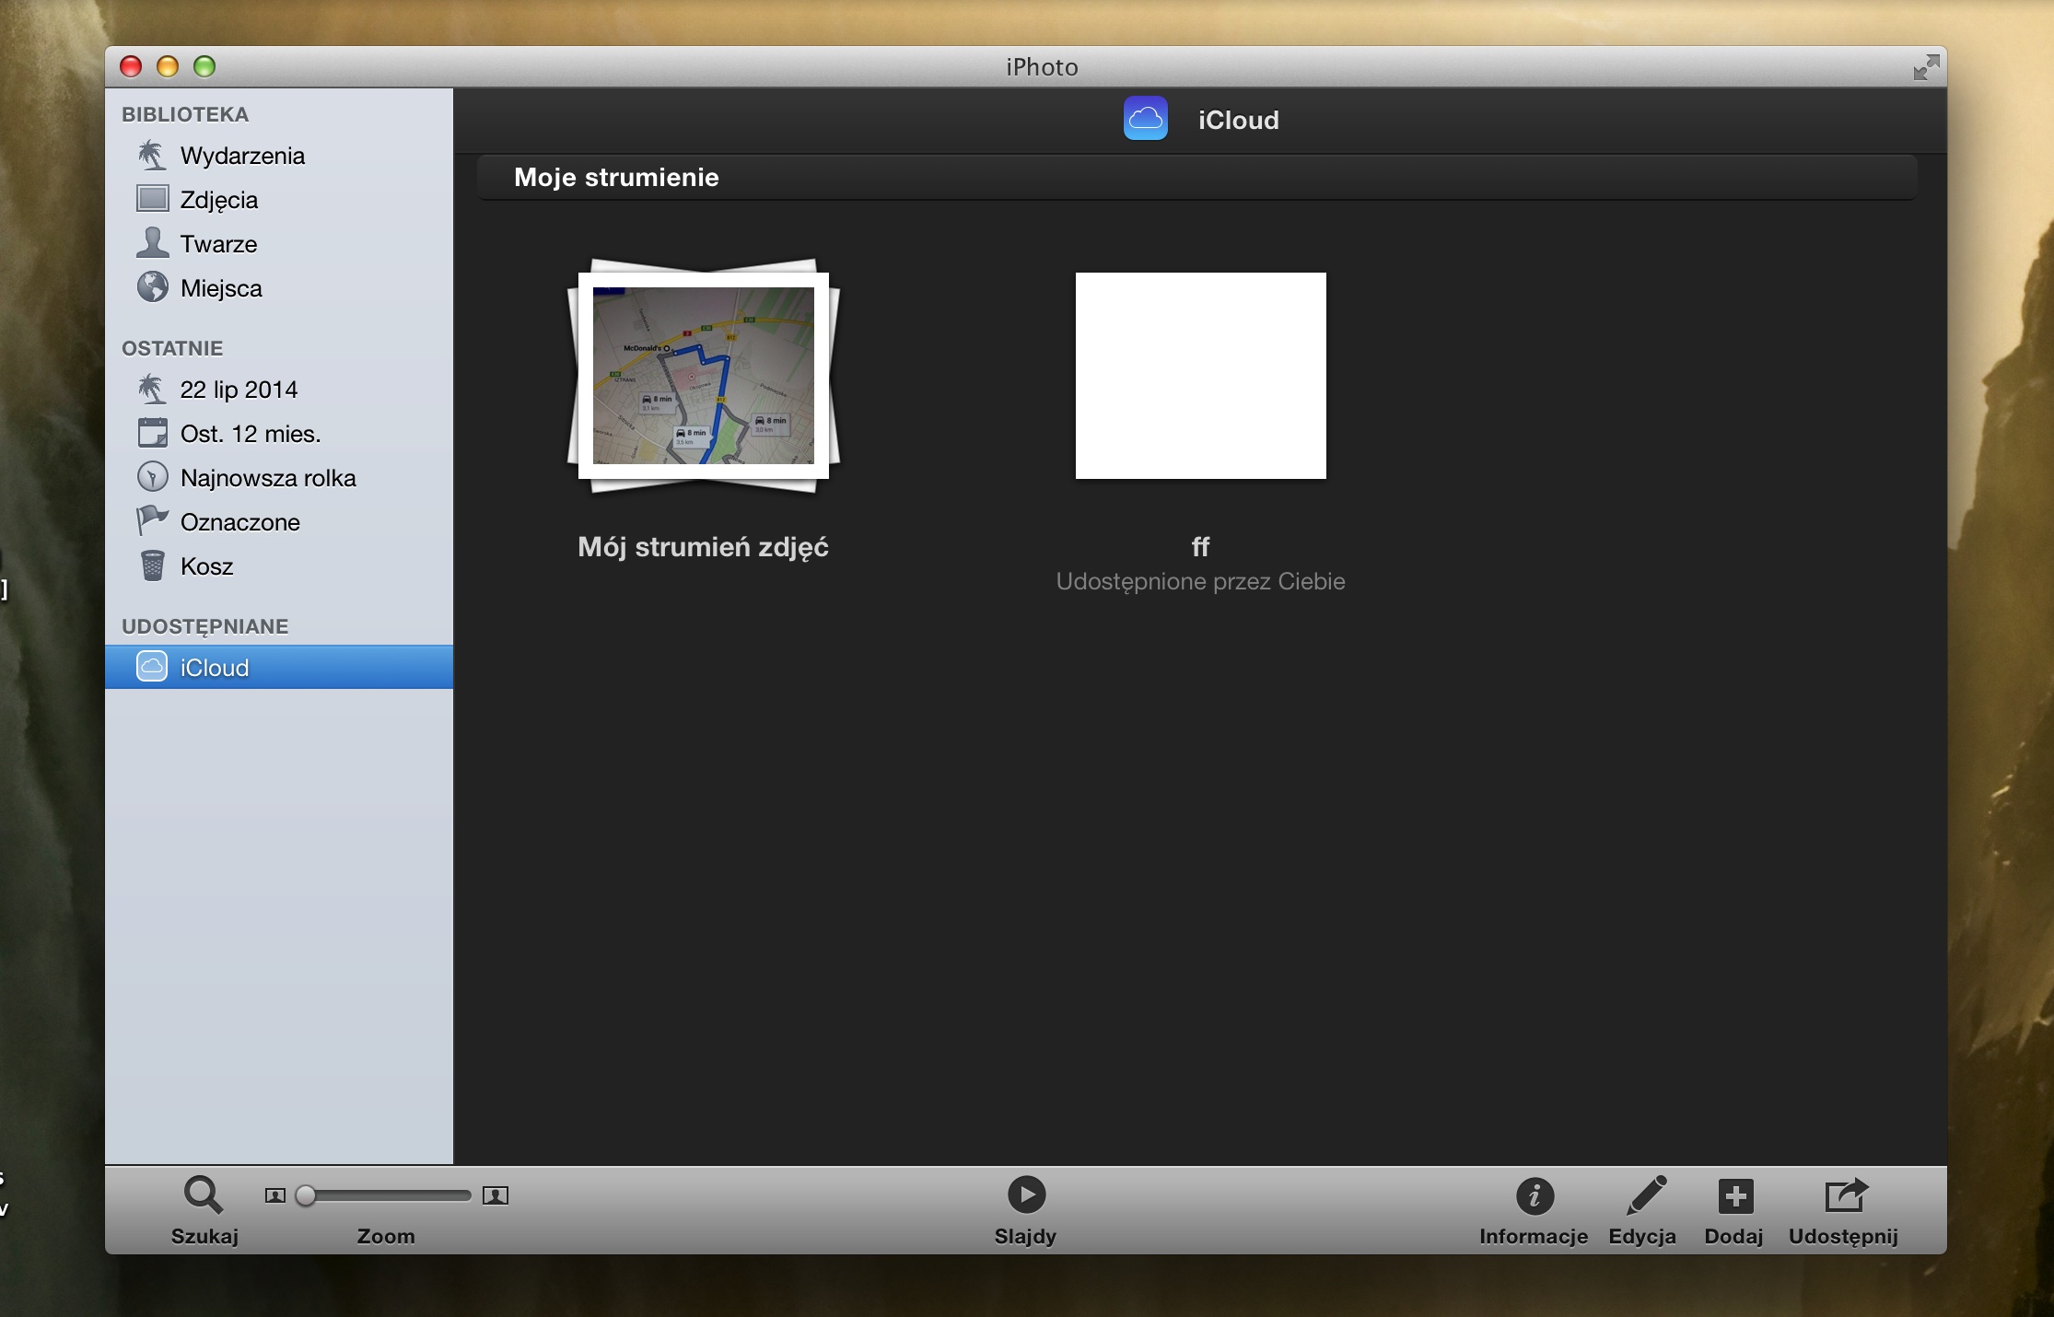This screenshot has height=1317, width=2054.
Task: Click the Zoom slider handle
Action: [x=306, y=1195]
